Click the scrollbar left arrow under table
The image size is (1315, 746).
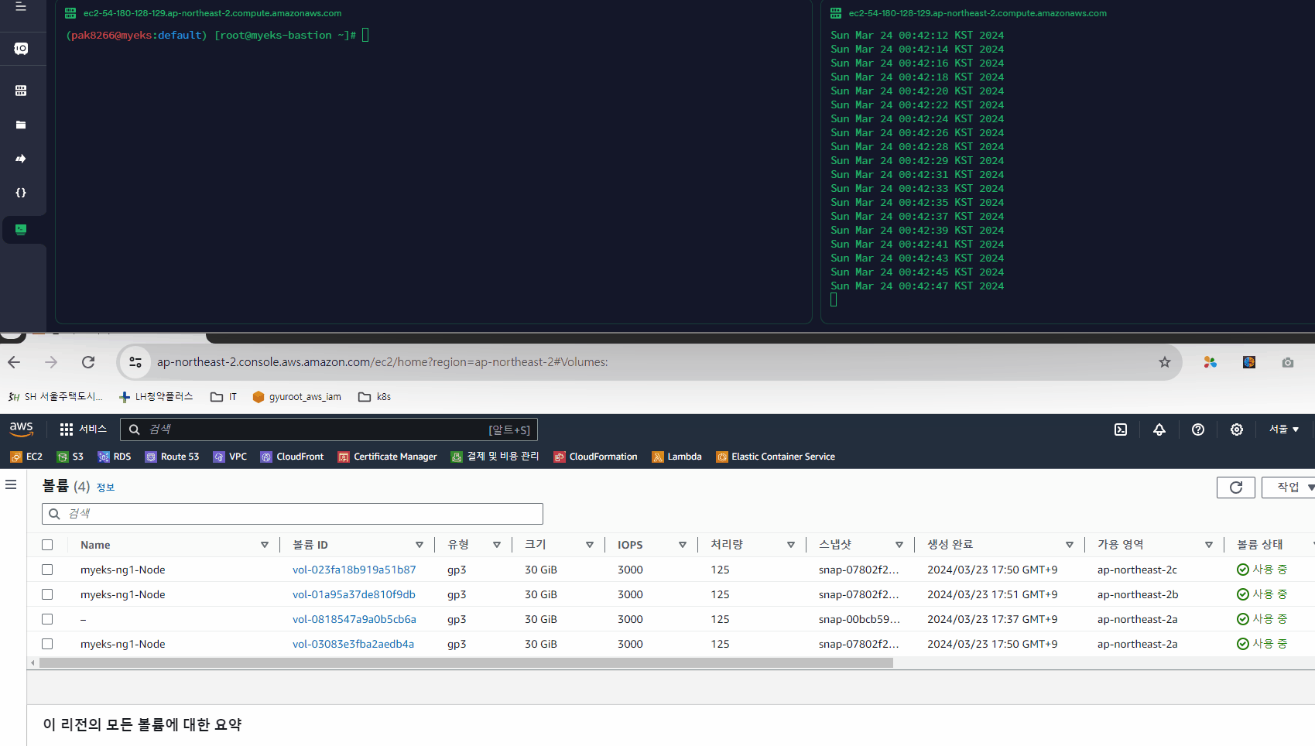[33, 663]
